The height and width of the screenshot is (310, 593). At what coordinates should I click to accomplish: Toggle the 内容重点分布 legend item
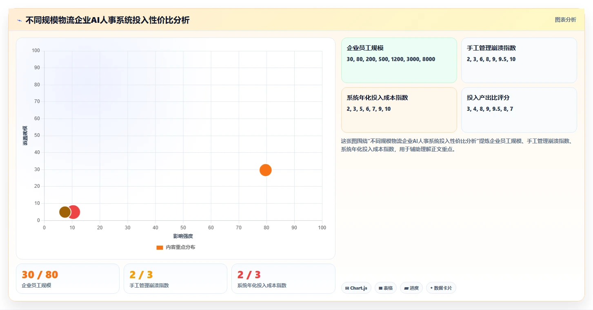point(175,247)
